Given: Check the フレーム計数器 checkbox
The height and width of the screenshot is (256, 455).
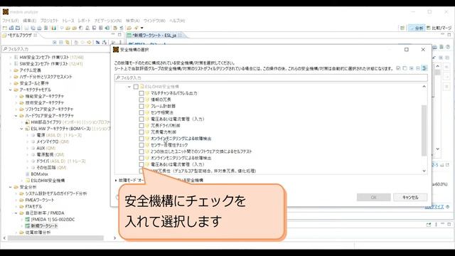Looking at the screenshot, I should [141, 106].
